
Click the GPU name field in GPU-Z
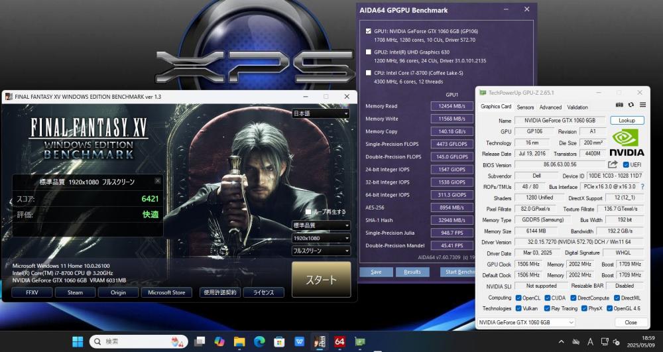point(560,121)
